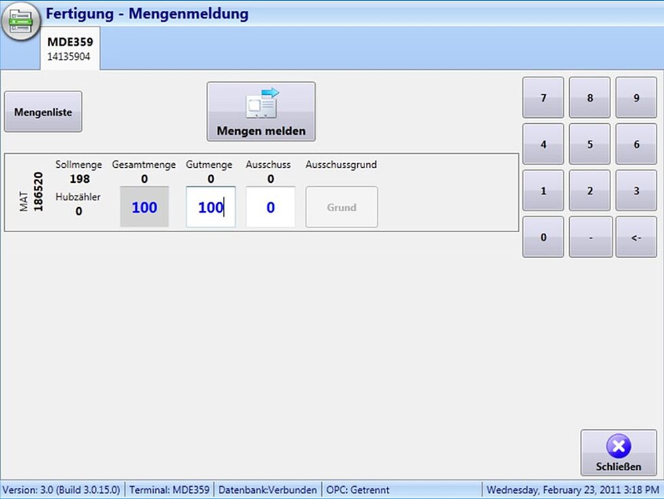The height and width of the screenshot is (499, 664).
Task: Enter digit 0 using the keypad
Action: [543, 237]
